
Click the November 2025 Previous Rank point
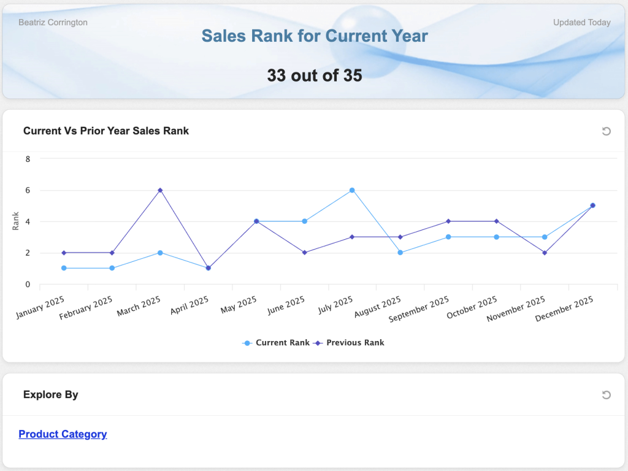(x=545, y=253)
